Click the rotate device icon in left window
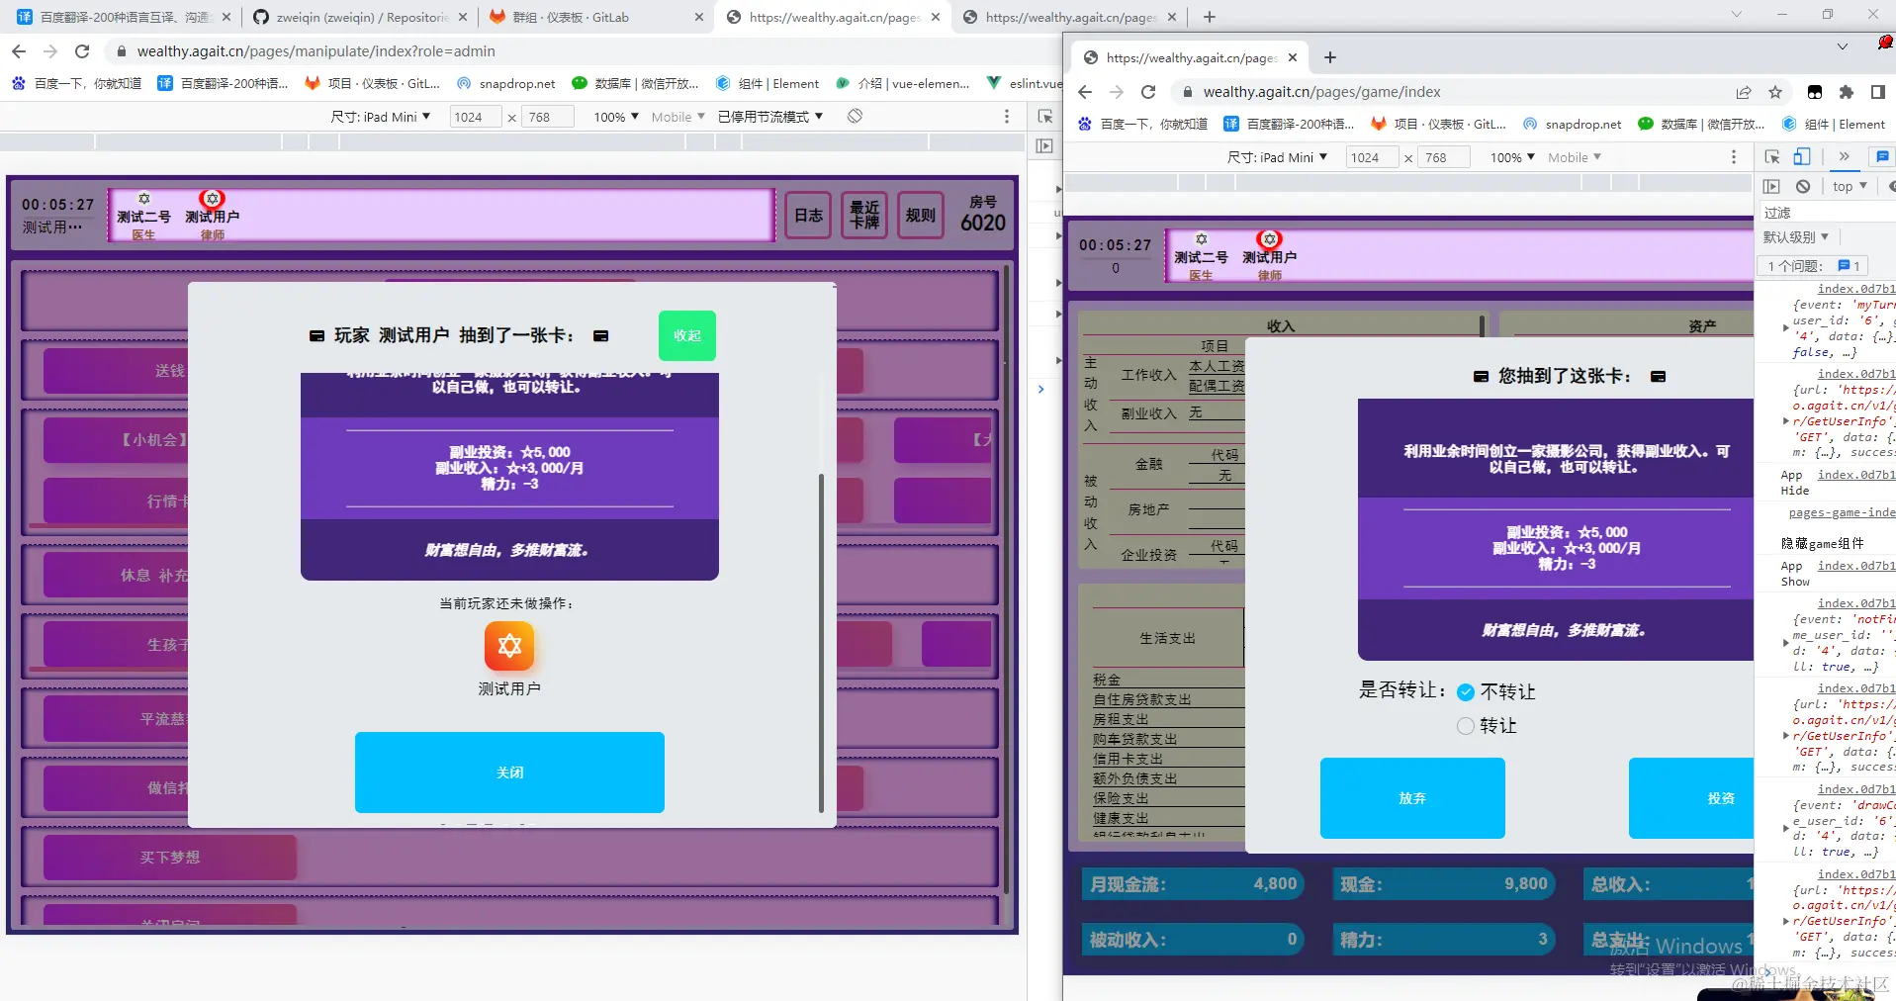The height and width of the screenshot is (1001, 1896). click(x=856, y=117)
